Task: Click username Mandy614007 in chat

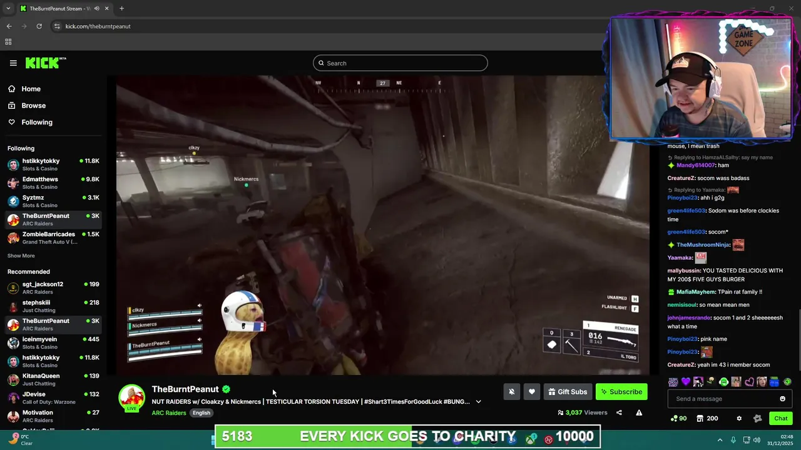Action: point(695,166)
